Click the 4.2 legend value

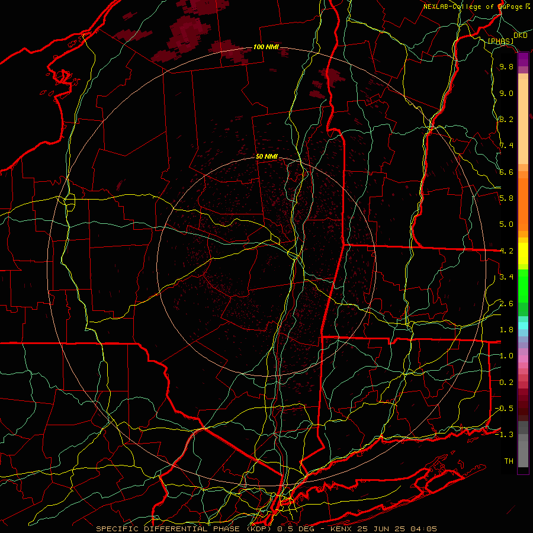[506, 251]
